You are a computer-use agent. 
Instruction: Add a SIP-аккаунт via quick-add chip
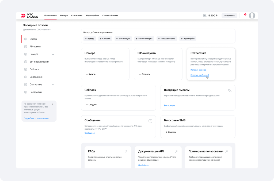coord(123,38)
